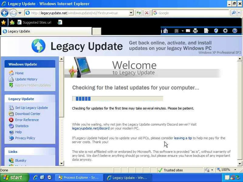The width and height of the screenshot is (243, 182).
Task: Open the Privacy Policy link
Action: (25, 138)
